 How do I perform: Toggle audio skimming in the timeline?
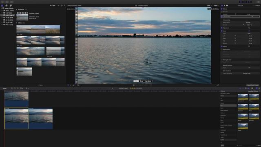tap(243, 88)
